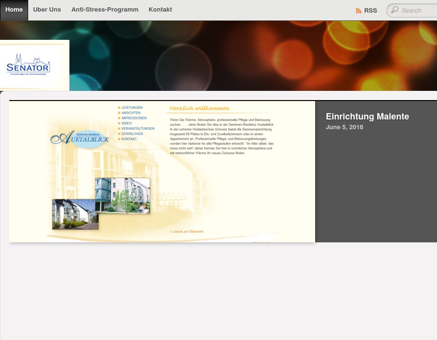This screenshot has width=437, height=340.
Task: Select Veranstaltungen in the slide menu
Action: [x=138, y=129]
